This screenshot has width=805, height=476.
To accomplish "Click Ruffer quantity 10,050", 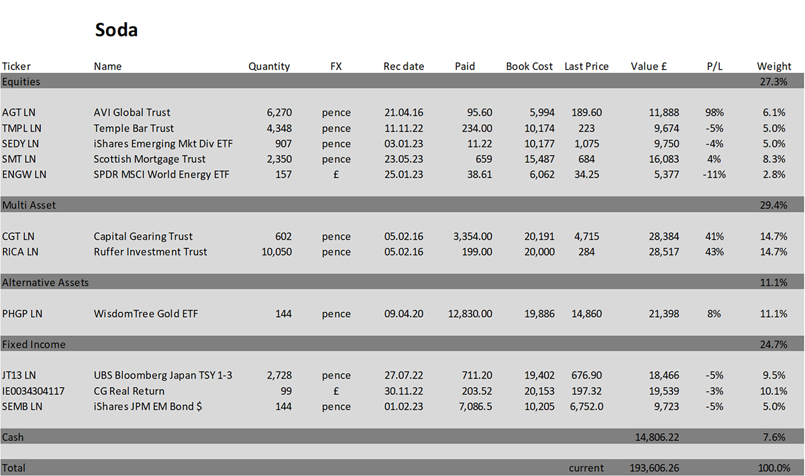I will coord(276,251).
